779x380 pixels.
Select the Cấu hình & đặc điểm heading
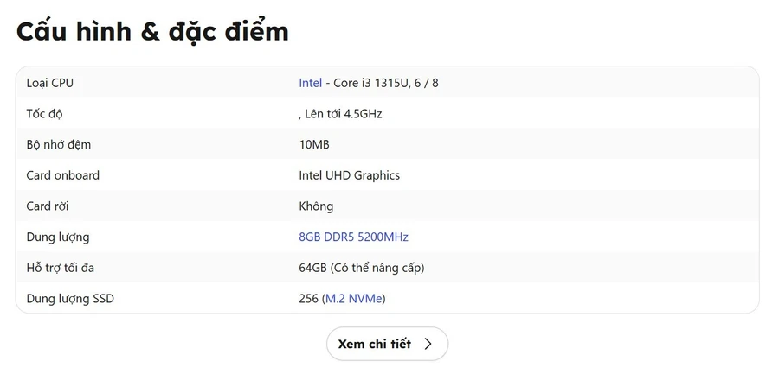(152, 32)
